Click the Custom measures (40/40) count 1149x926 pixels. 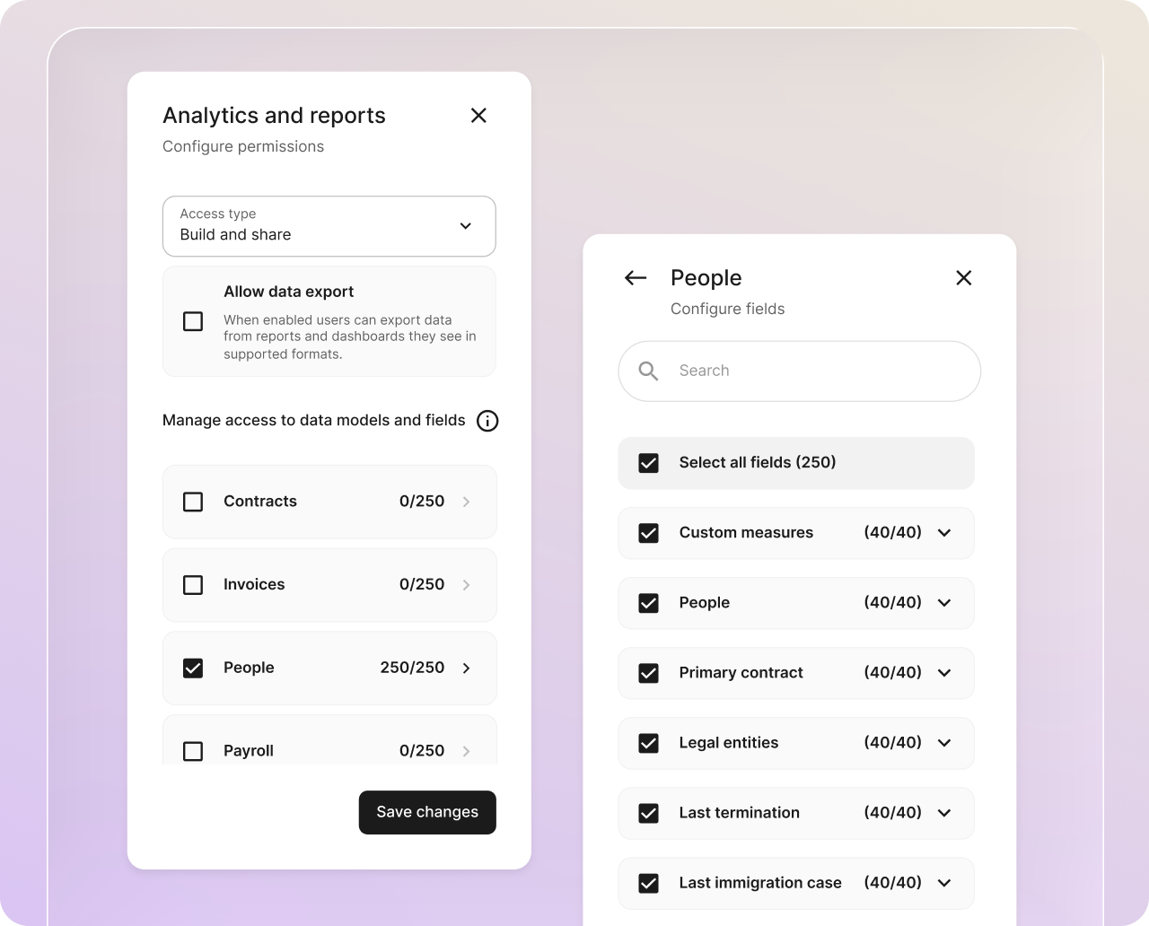[893, 532]
